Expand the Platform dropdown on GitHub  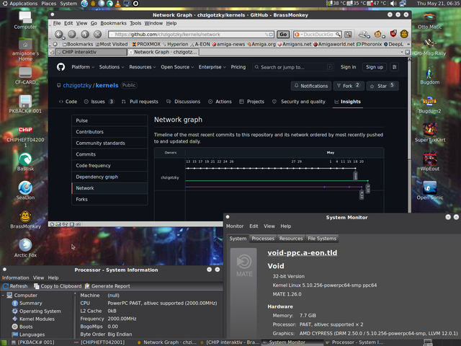tap(83, 67)
